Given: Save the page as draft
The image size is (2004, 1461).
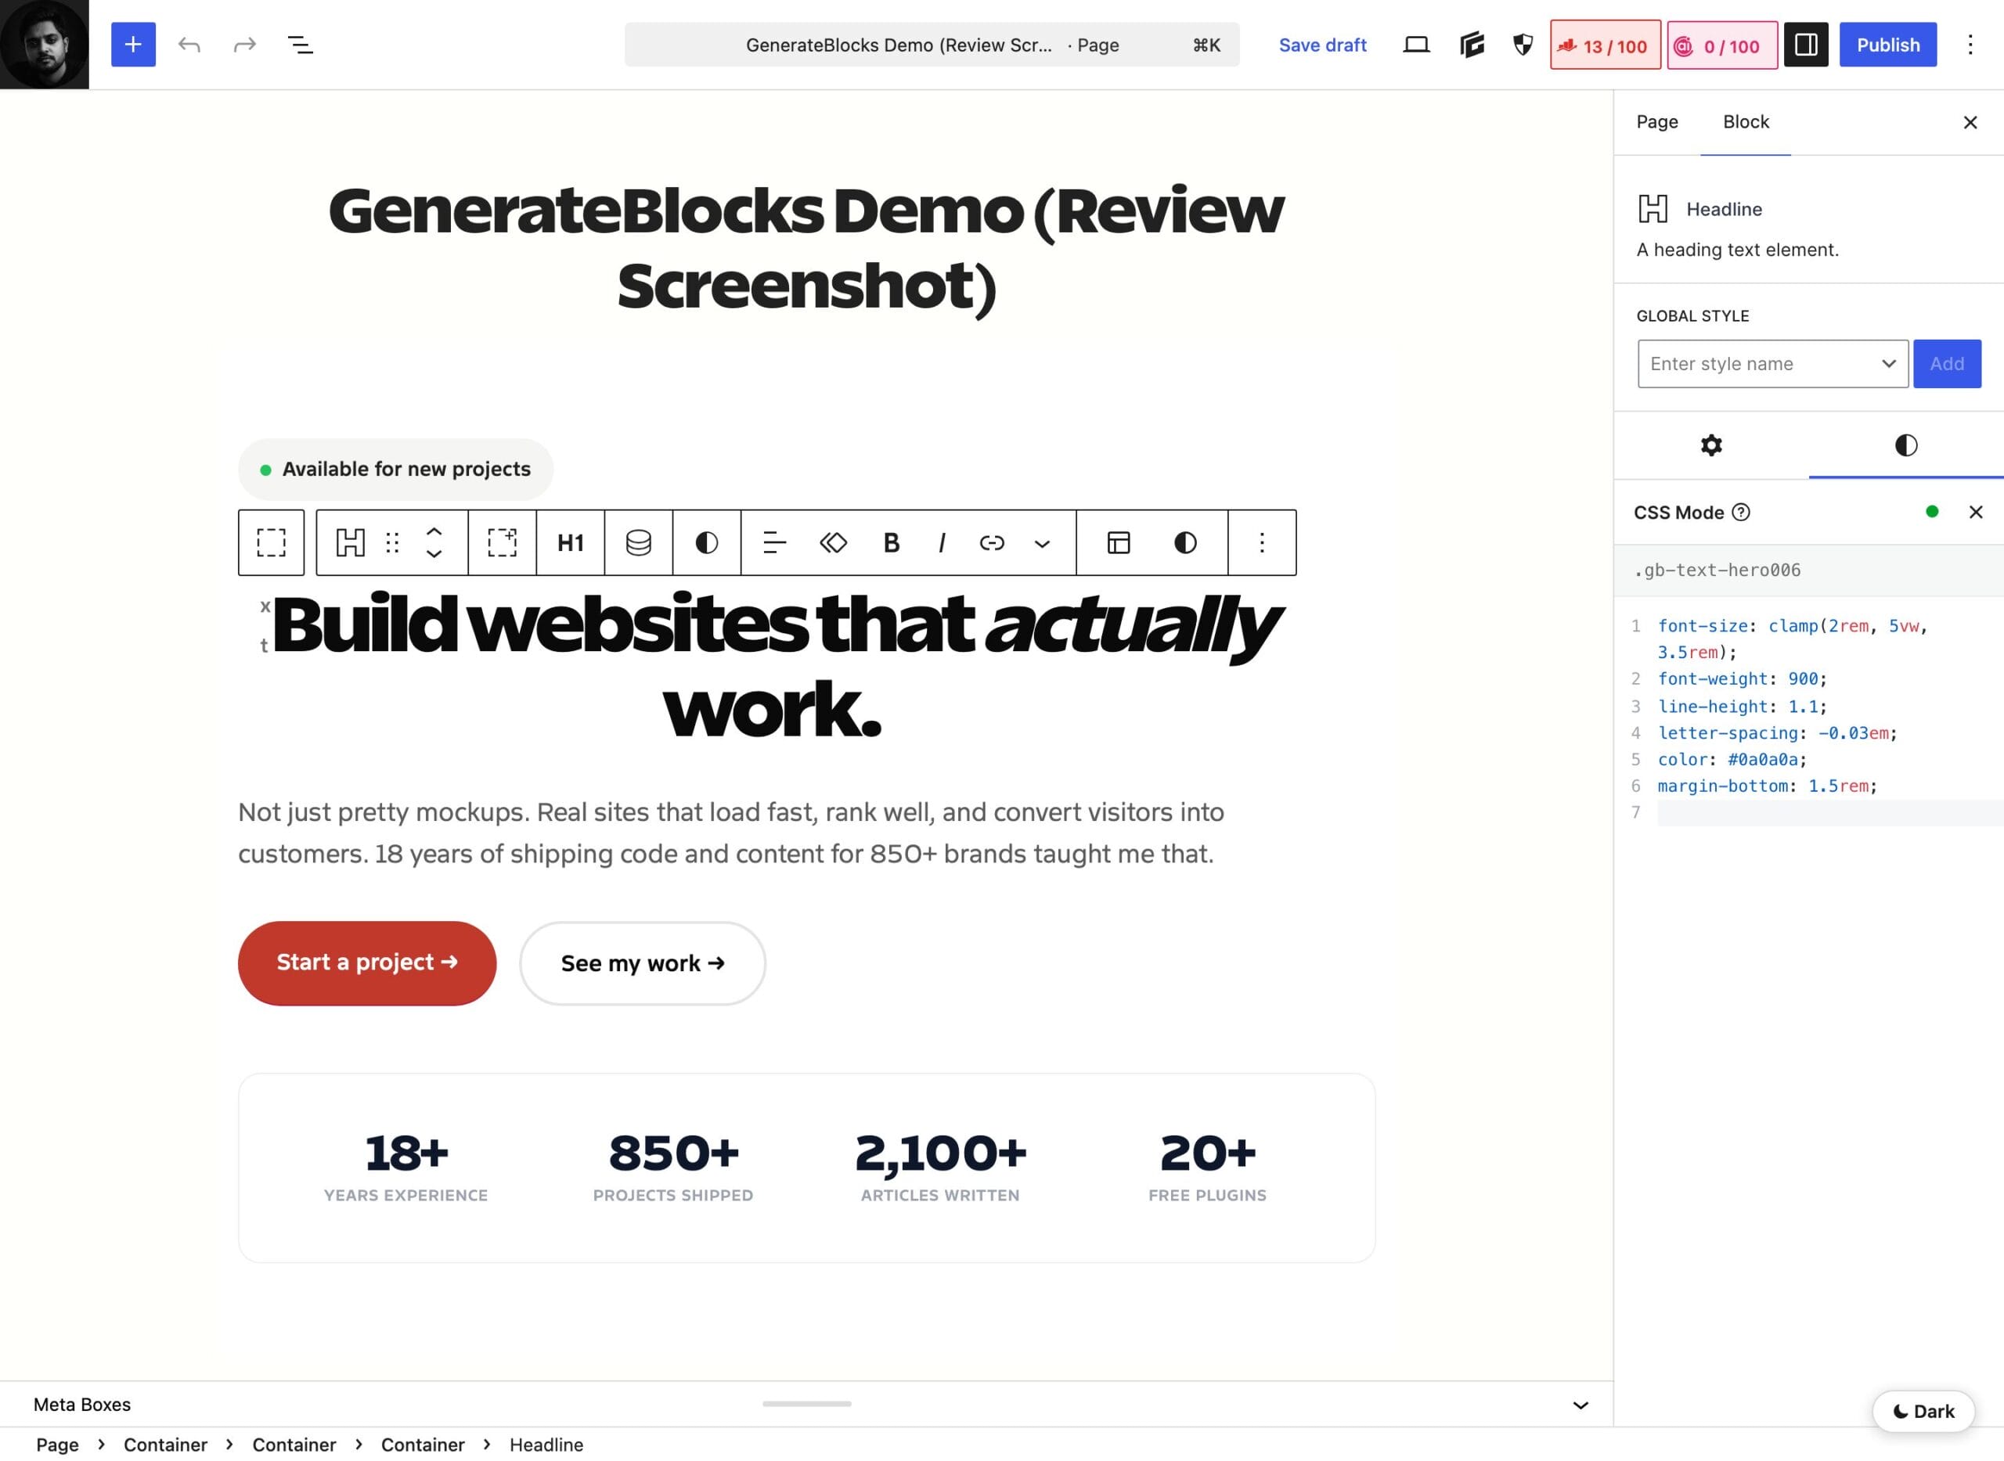Looking at the screenshot, I should pos(1322,45).
